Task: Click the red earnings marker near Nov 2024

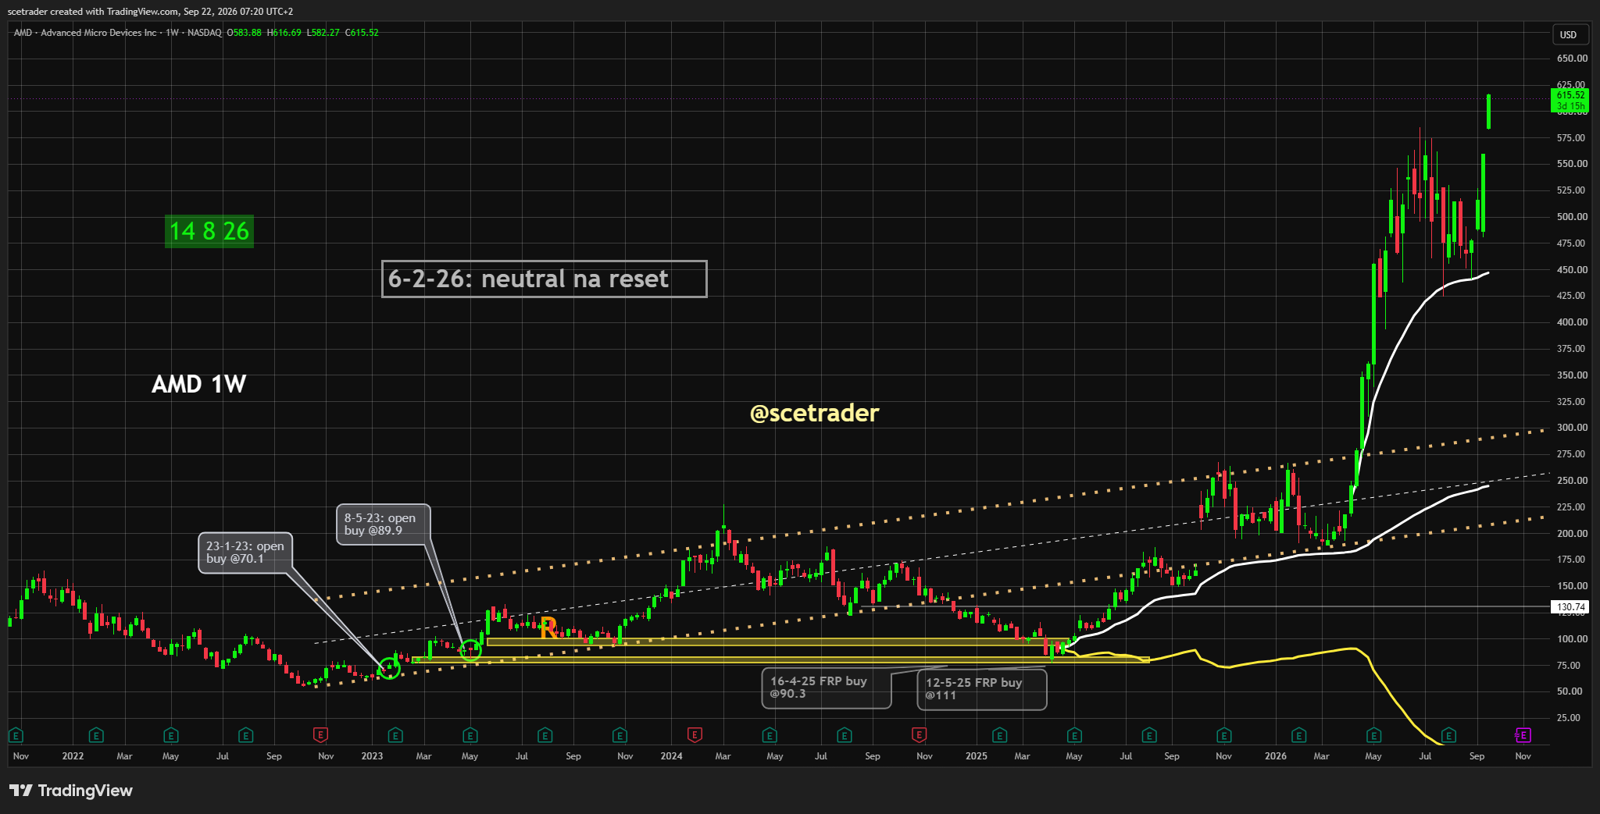Action: [920, 735]
